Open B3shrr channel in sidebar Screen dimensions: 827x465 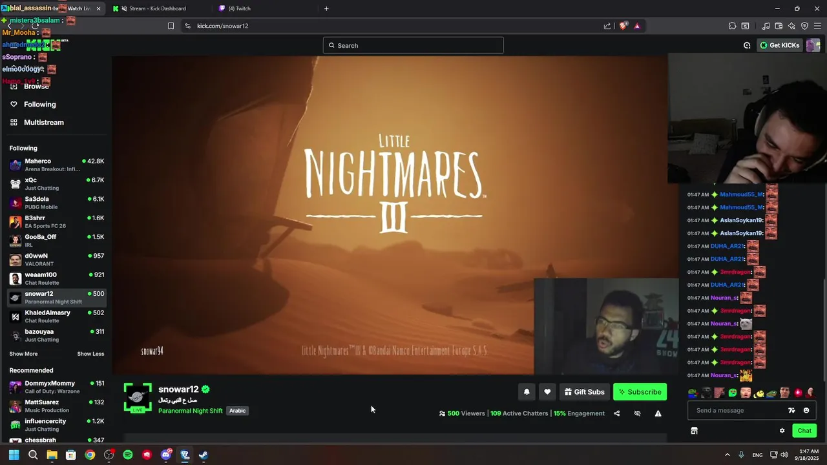point(57,222)
